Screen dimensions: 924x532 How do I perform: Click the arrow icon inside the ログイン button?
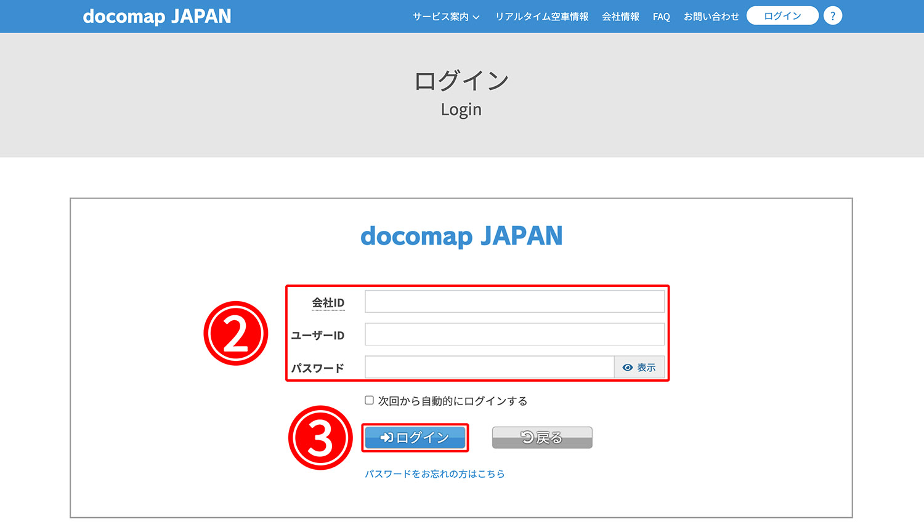click(x=385, y=437)
